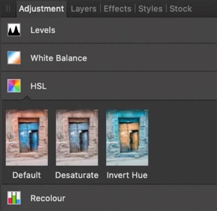Click the Invert Hue preset label

pyautogui.click(x=127, y=175)
